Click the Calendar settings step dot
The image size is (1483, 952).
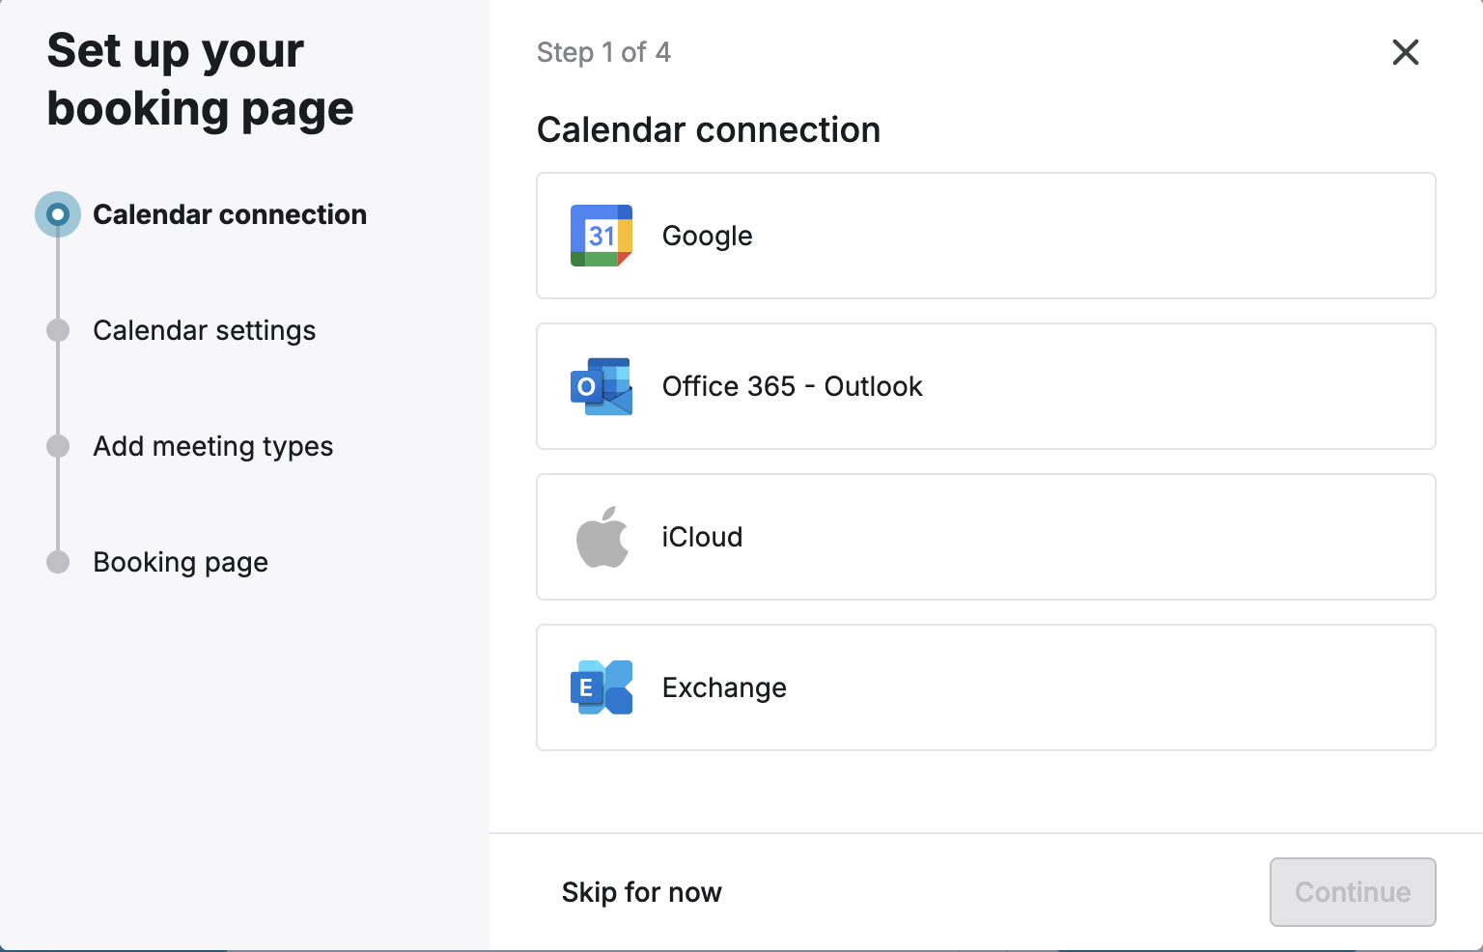pyautogui.click(x=58, y=330)
